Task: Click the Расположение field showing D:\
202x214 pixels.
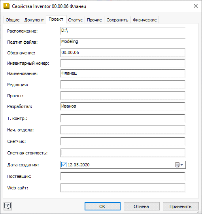Action: click(123, 31)
